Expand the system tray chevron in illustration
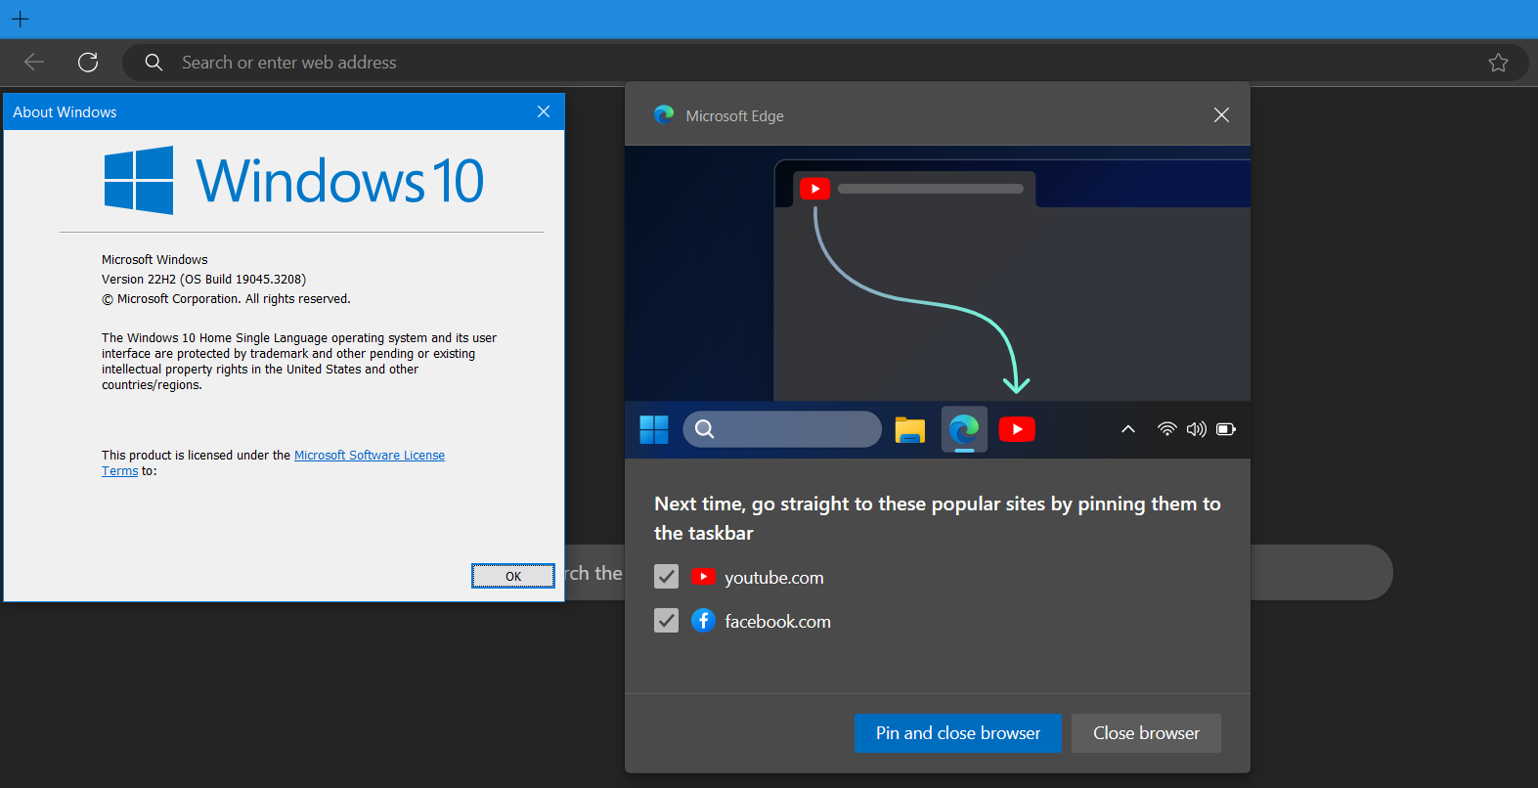 coord(1127,429)
